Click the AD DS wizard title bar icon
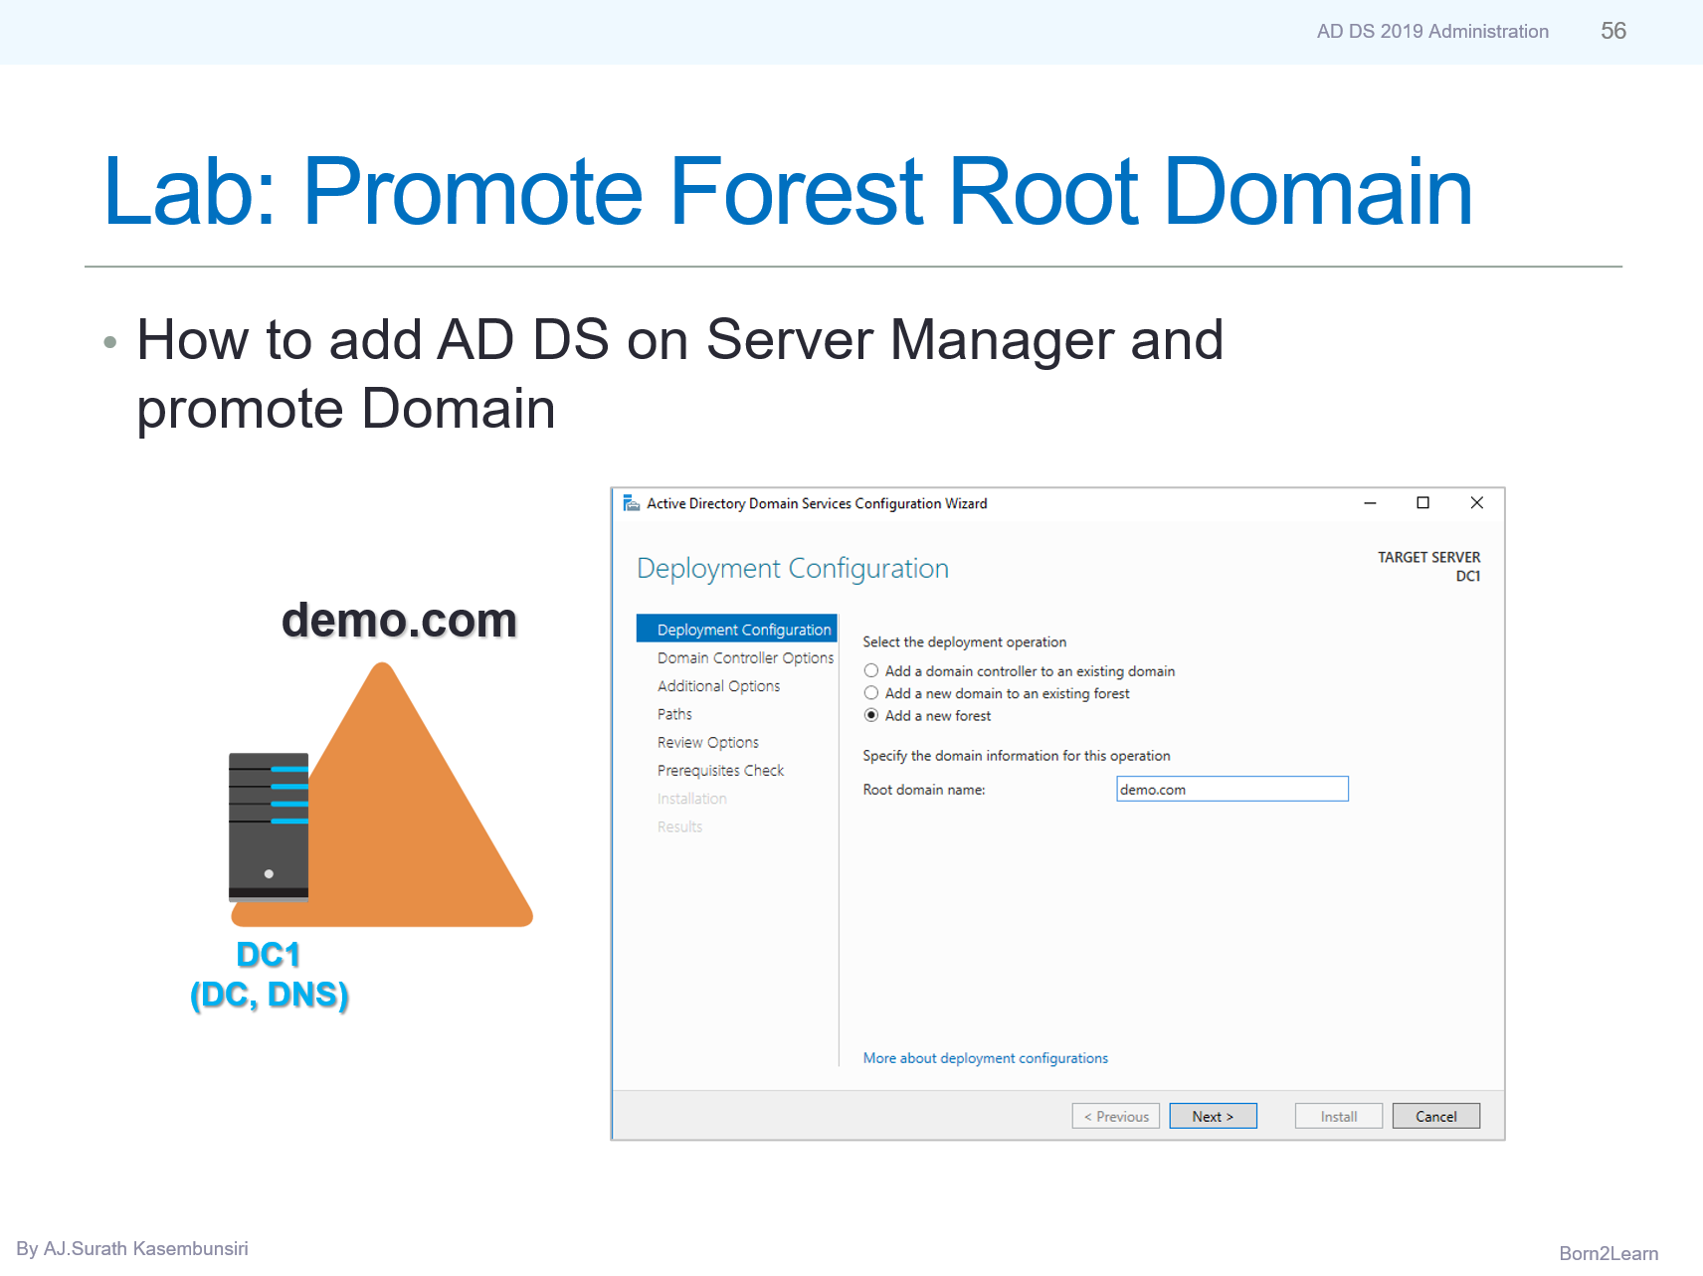1703x1276 pixels. [632, 503]
